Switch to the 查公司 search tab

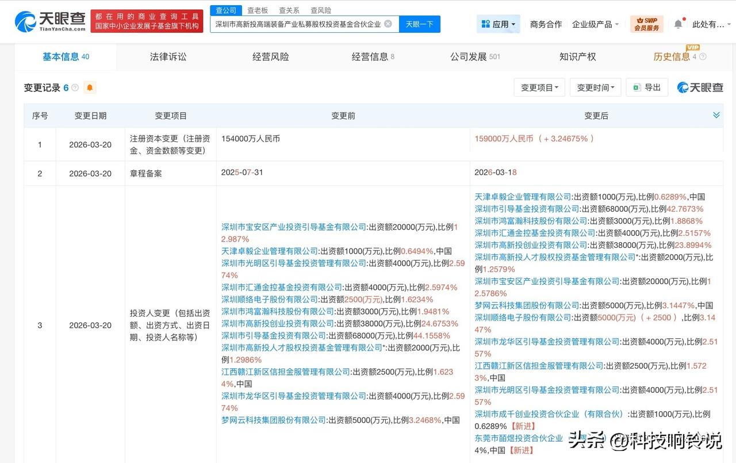tap(226, 10)
